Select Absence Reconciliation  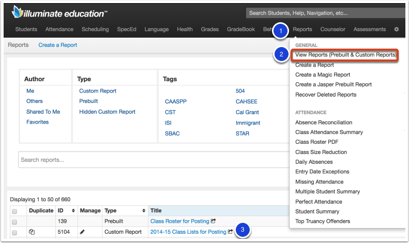[x=324, y=123]
